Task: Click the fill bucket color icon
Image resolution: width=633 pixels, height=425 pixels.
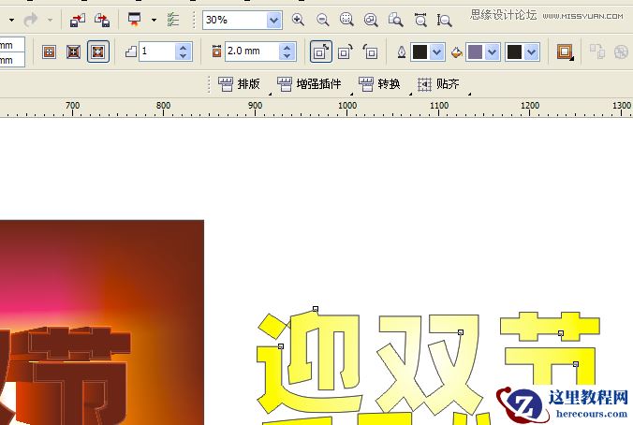Action: 457,51
